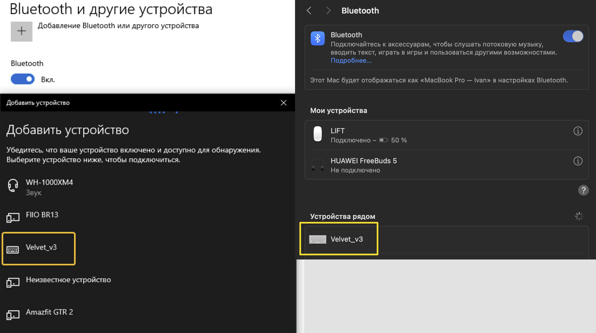
Task: Click the plus icon to add Bluetooth device
Action: point(21,31)
